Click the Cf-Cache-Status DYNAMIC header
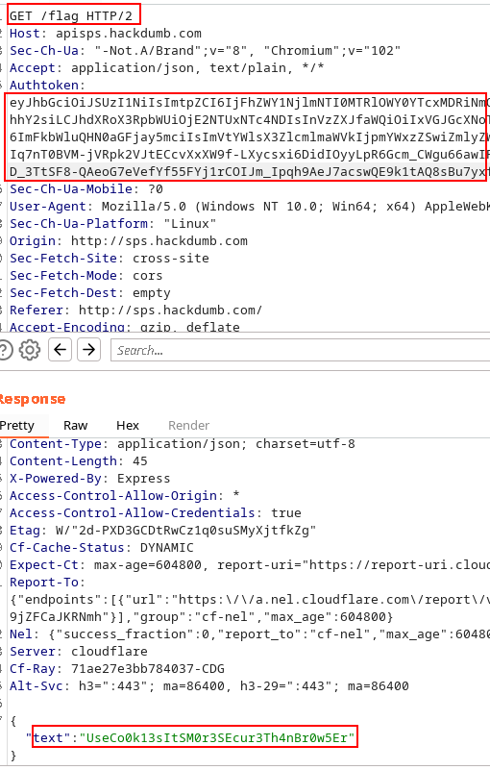 (x=102, y=548)
